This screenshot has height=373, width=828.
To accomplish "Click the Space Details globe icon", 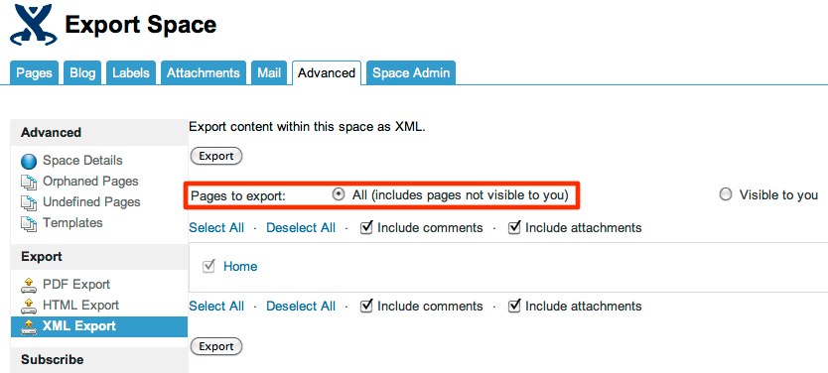I will [29, 161].
